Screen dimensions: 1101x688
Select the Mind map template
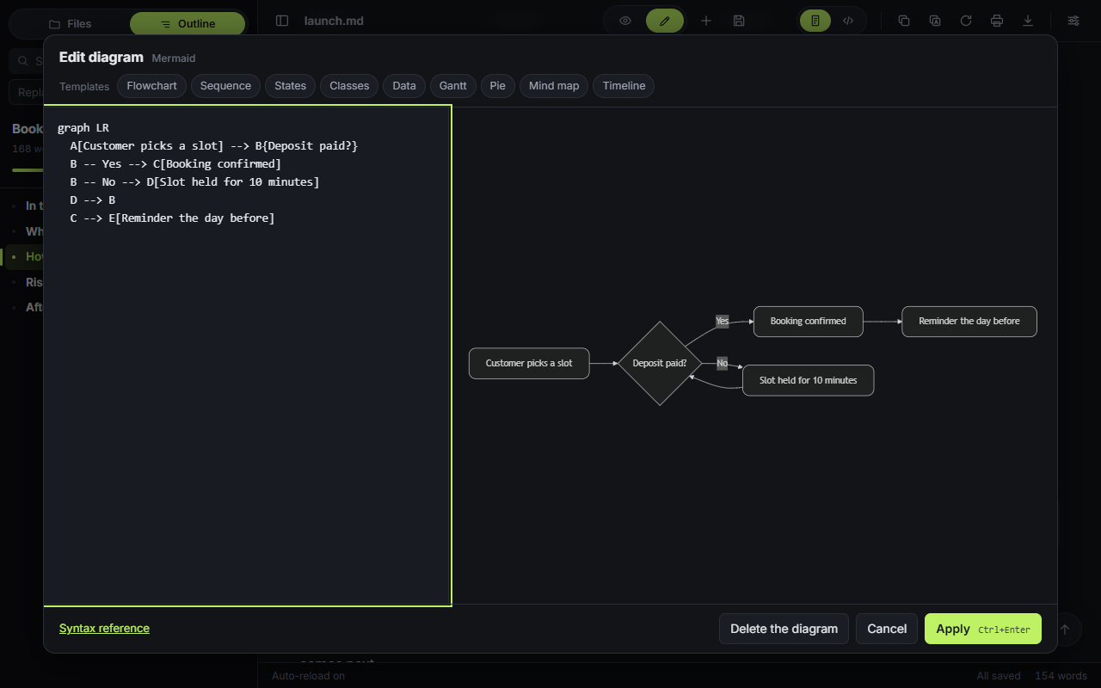tap(554, 86)
